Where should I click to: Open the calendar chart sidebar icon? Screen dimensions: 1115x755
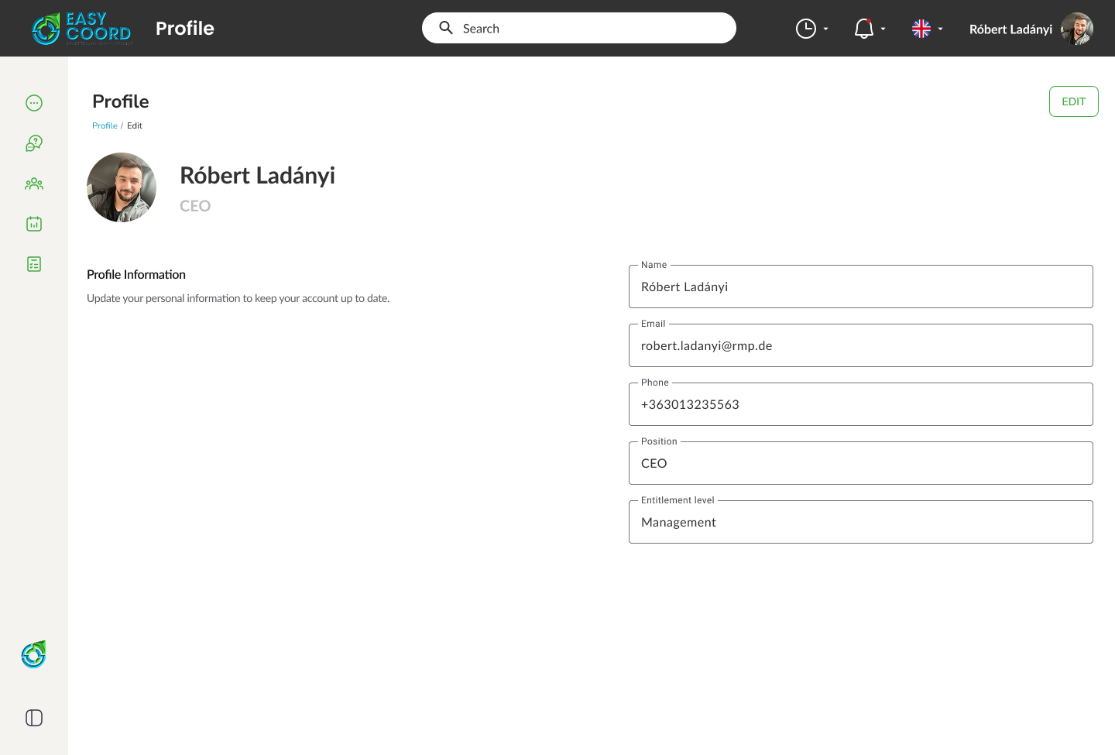click(x=34, y=224)
